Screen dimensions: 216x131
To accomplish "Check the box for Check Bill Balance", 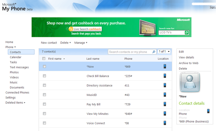I will coord(44,76).
